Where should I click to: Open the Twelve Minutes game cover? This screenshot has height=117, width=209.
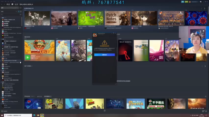(125, 50)
